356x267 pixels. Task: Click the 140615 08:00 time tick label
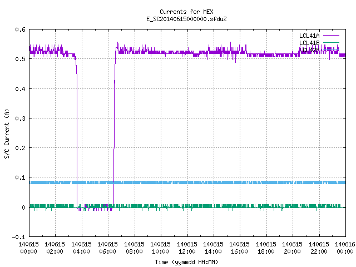[x=134, y=248]
